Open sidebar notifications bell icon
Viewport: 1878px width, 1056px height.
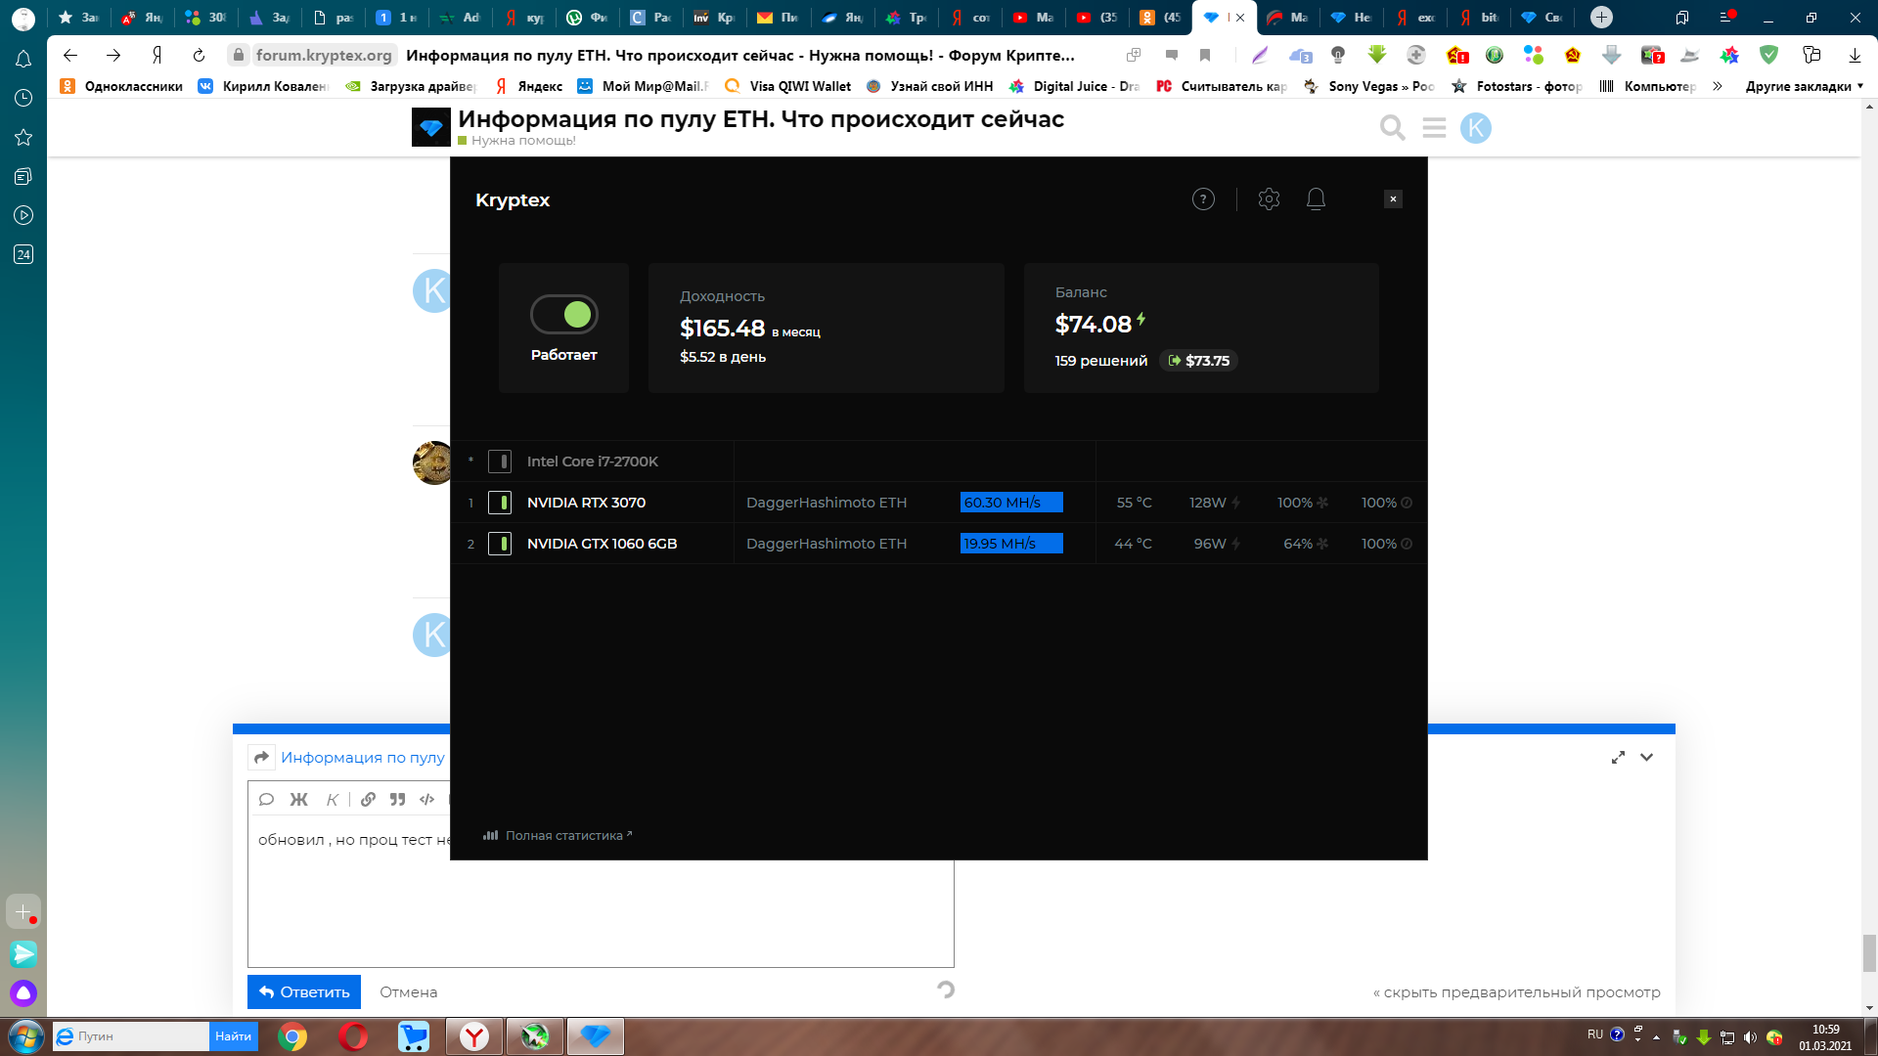coord(23,60)
